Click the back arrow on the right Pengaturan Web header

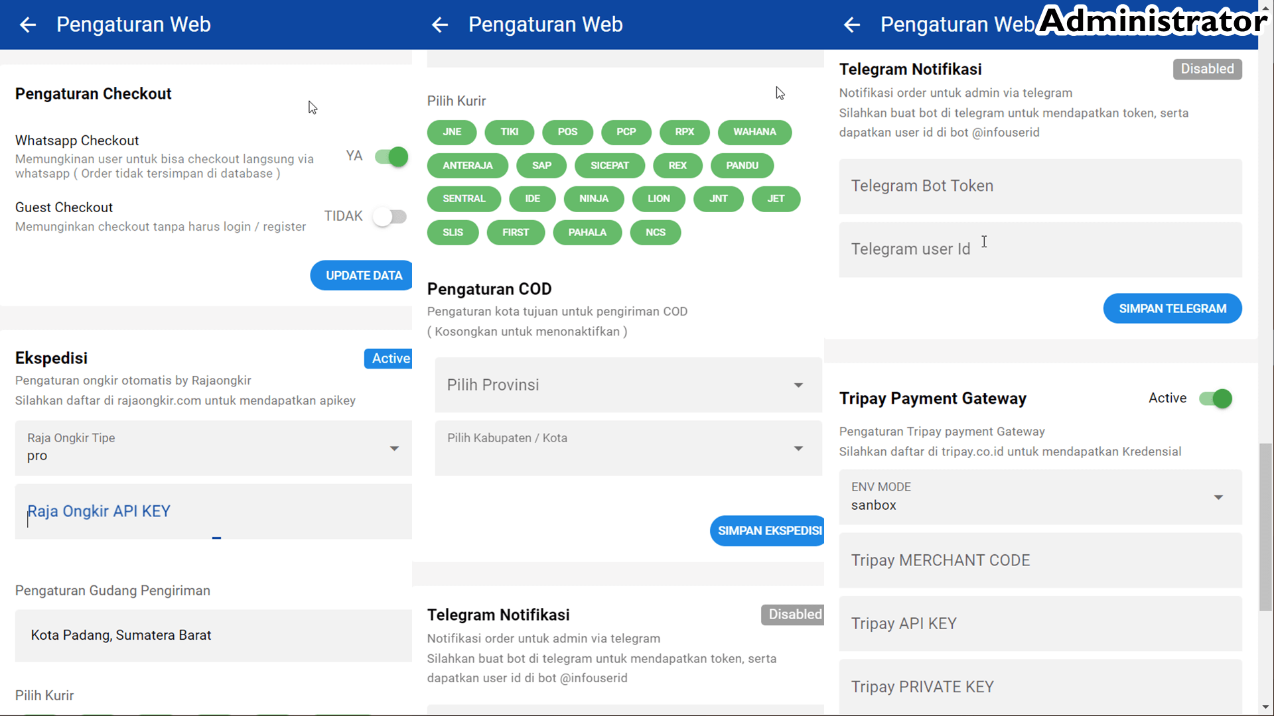point(851,25)
